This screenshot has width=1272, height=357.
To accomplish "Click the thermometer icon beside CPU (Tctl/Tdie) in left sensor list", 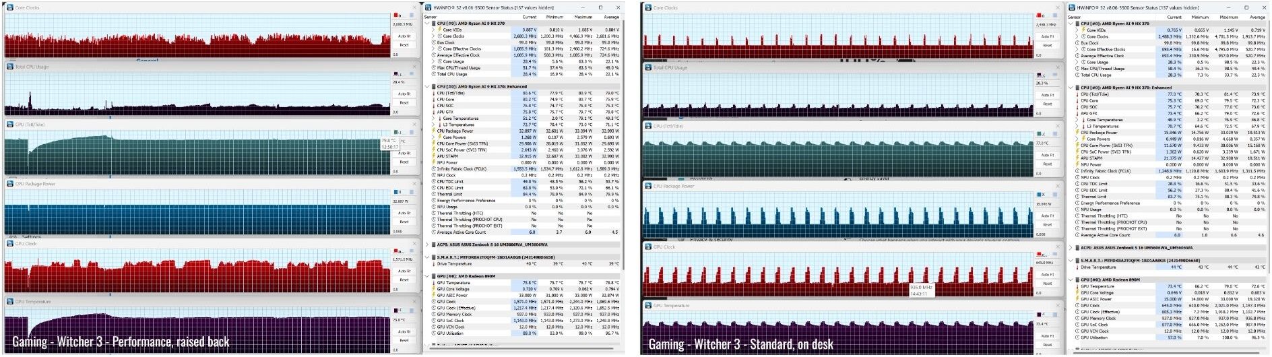I will click(x=433, y=93).
